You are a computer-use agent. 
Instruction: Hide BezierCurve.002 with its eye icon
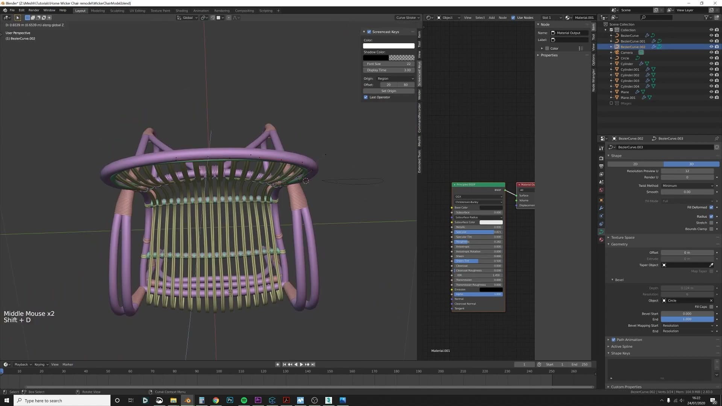(x=711, y=47)
